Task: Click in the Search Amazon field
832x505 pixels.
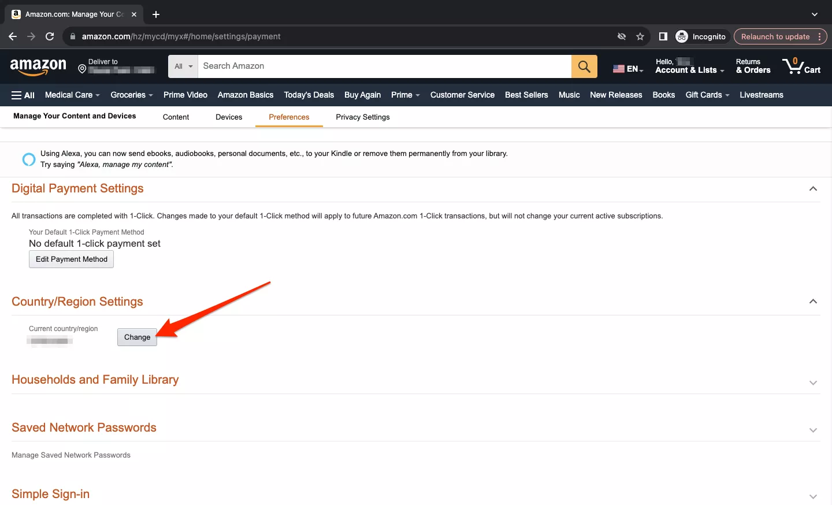Action: pos(384,66)
